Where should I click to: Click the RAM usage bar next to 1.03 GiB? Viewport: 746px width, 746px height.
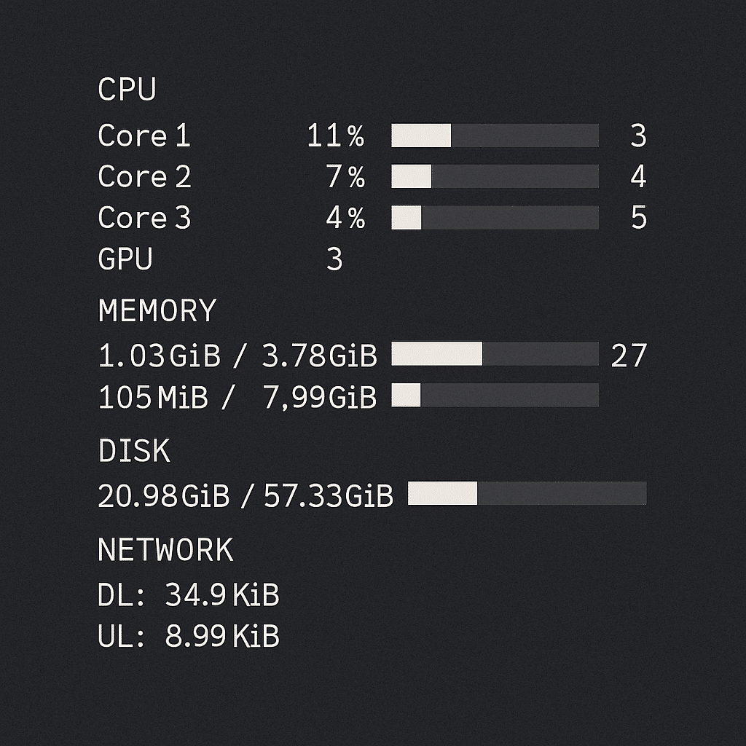495,355
